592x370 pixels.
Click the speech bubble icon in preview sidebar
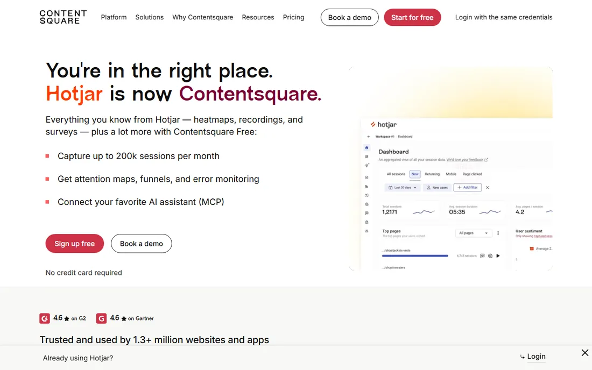click(x=367, y=213)
